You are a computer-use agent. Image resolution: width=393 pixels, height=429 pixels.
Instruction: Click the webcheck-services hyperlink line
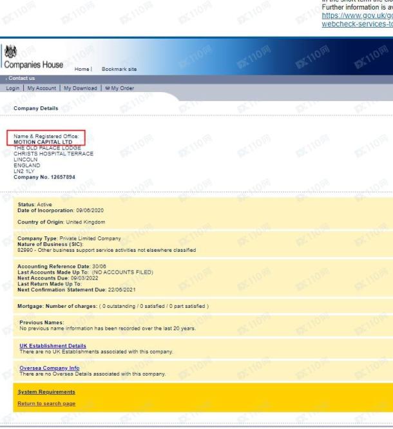[x=357, y=24]
